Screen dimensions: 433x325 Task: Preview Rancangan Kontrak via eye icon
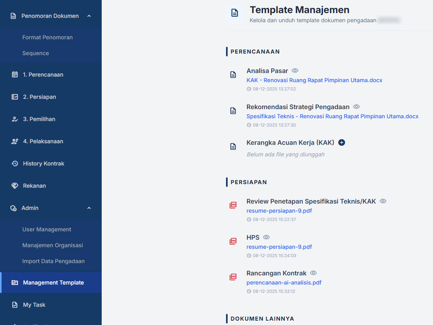pos(313,273)
